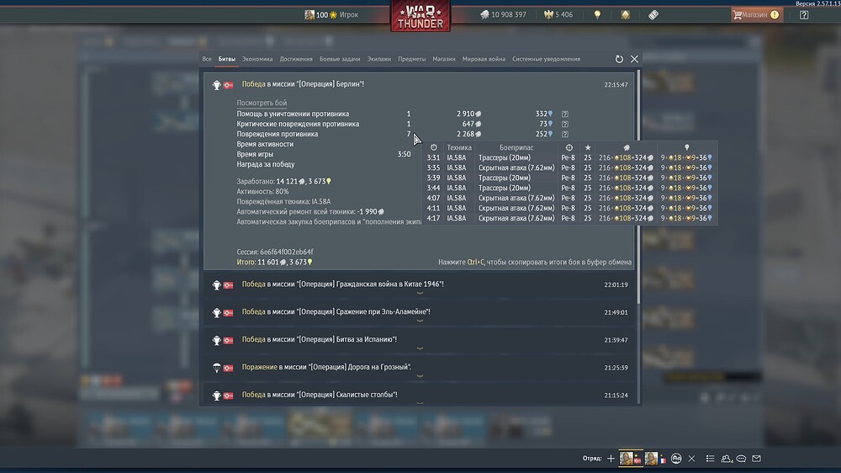Screen dimensions: 841x473
Task: Select squad member avatar with French flag
Action: tap(655, 458)
